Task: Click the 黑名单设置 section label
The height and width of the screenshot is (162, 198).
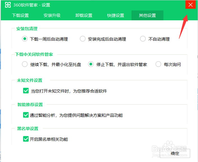Action: (28, 128)
